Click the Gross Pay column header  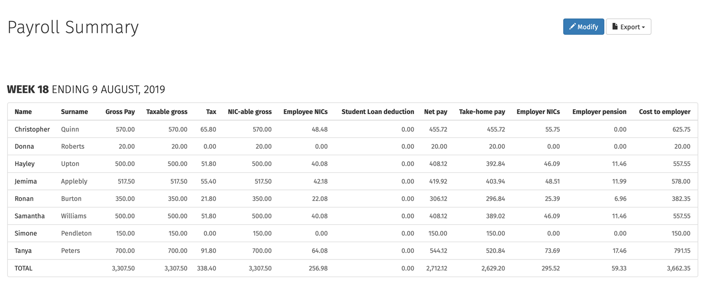(120, 112)
